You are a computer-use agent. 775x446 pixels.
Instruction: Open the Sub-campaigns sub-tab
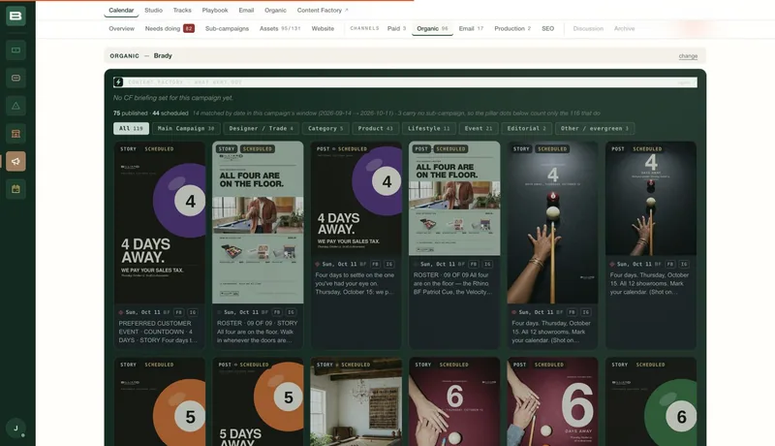(x=227, y=29)
